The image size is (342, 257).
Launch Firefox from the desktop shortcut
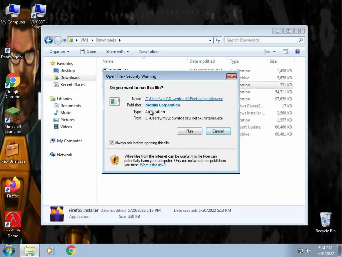[13, 187]
